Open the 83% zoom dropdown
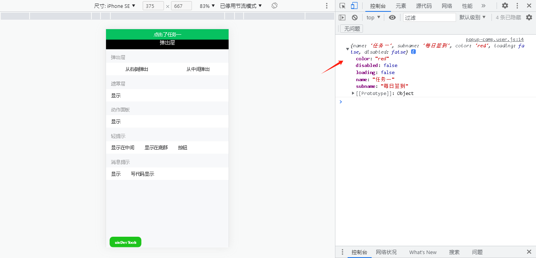 (207, 6)
